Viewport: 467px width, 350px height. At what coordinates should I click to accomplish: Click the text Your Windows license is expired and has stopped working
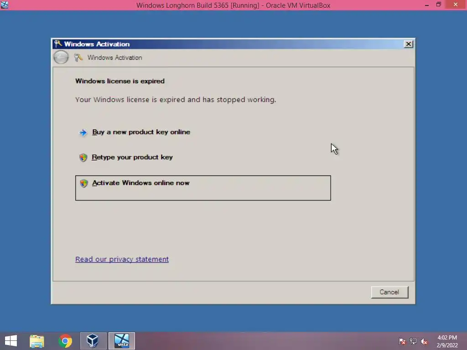(176, 99)
